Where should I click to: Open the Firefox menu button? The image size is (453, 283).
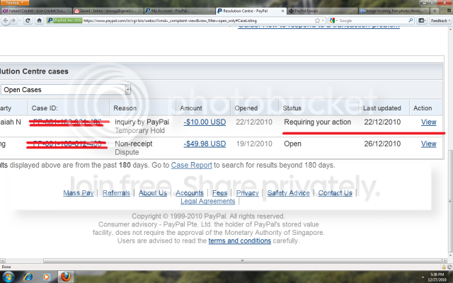(14, 3)
